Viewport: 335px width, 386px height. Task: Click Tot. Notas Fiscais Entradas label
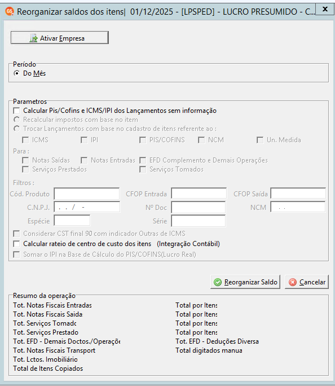tap(52, 305)
